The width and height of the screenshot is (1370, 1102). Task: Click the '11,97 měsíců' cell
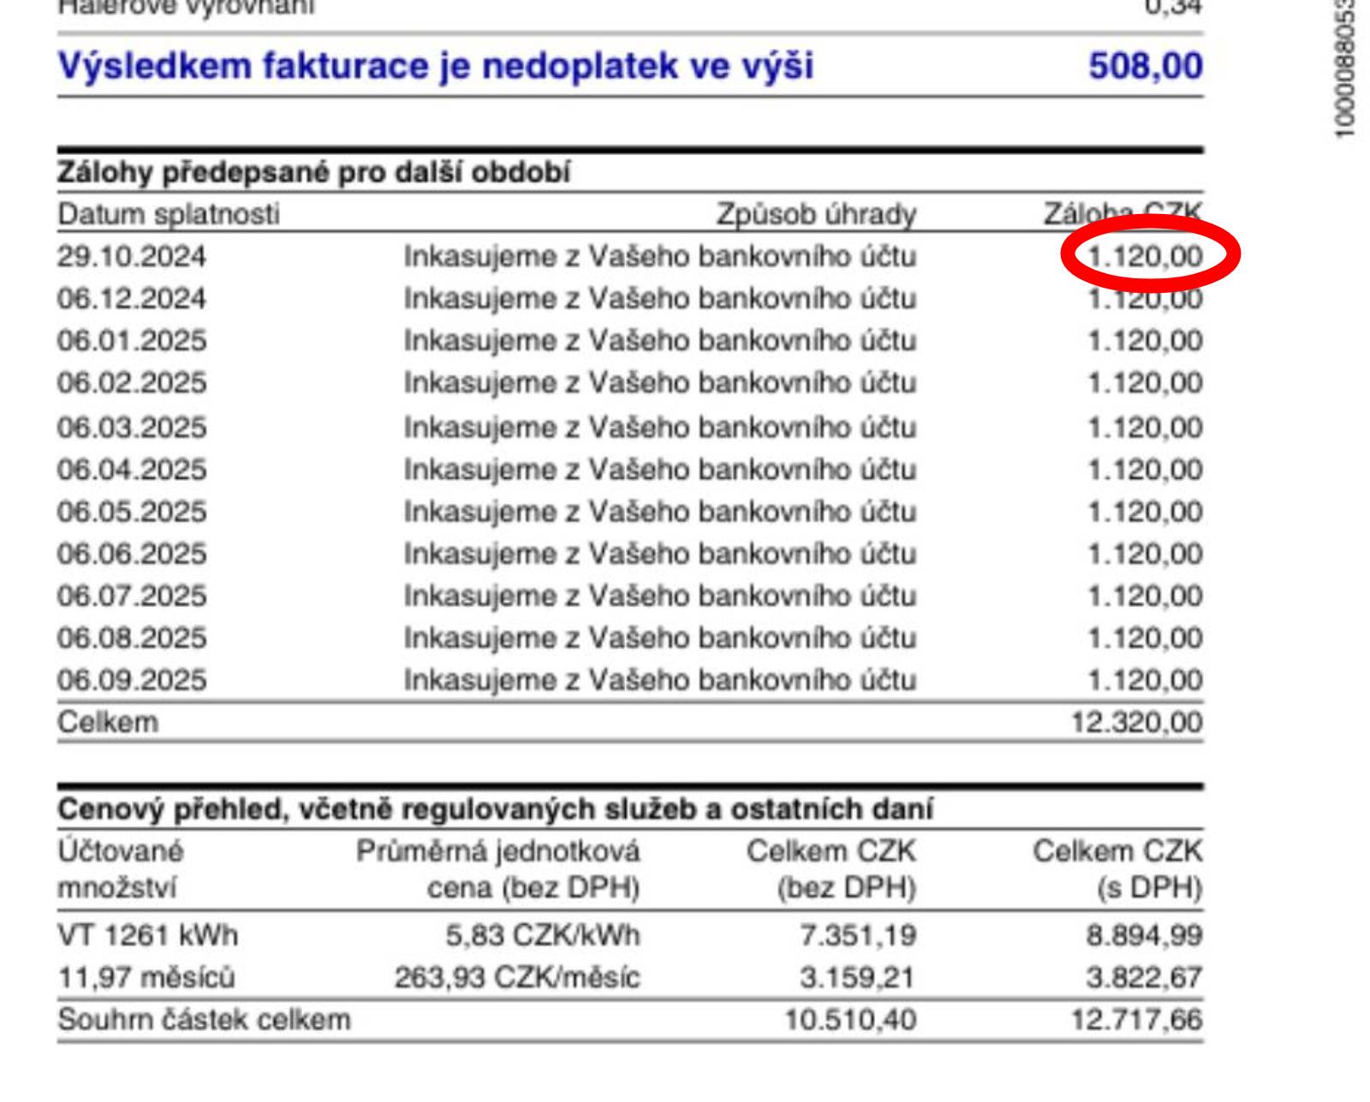(x=146, y=978)
